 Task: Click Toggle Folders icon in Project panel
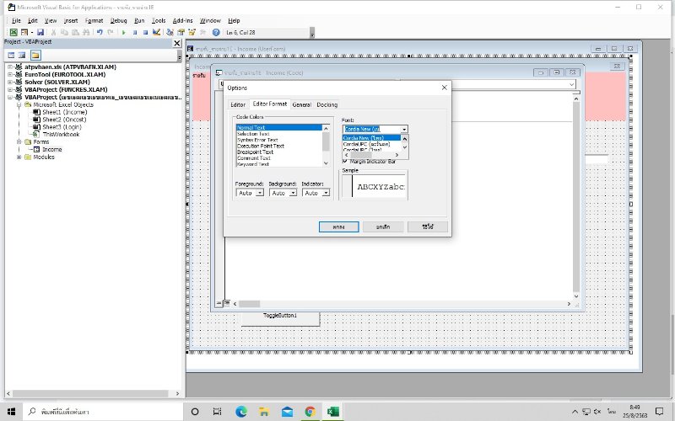tap(35, 55)
